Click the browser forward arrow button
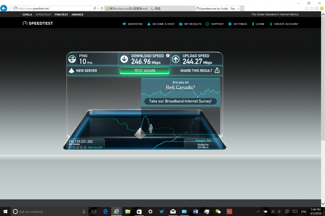325x216 pixels. click(x=10, y=8)
